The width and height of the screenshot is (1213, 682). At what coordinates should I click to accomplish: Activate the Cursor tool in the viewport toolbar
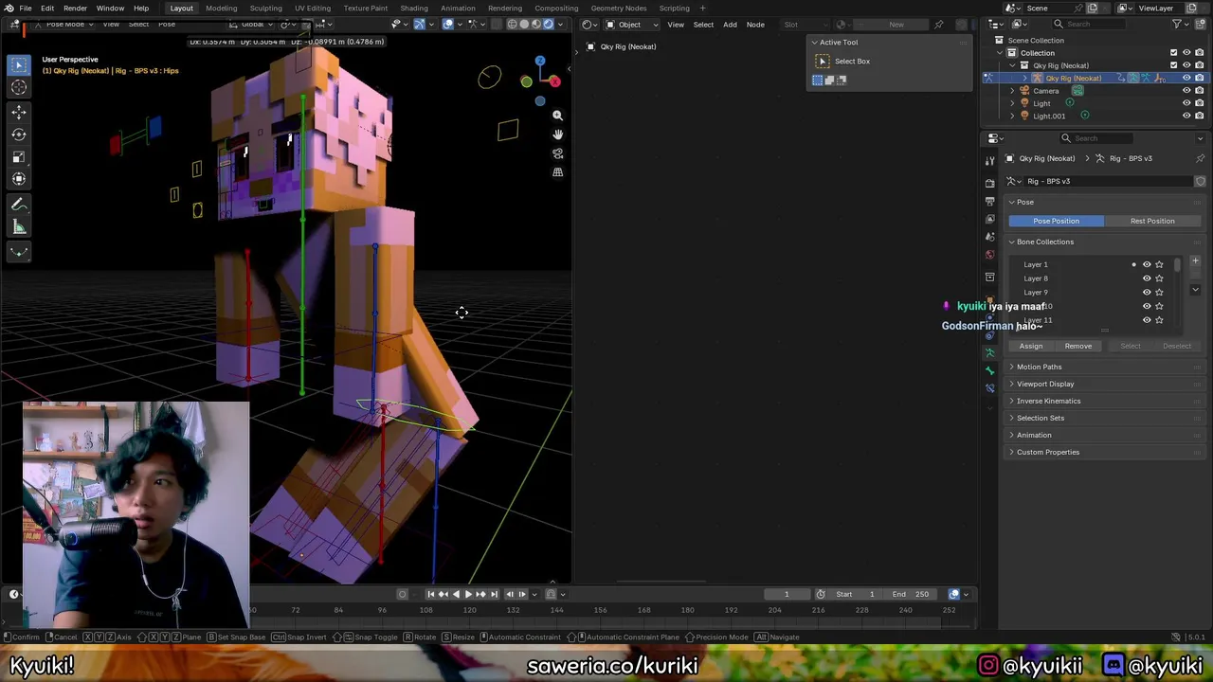18,88
